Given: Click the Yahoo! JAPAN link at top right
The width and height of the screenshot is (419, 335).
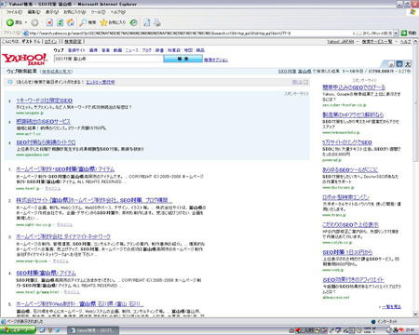Looking at the screenshot, I should coord(341,41).
